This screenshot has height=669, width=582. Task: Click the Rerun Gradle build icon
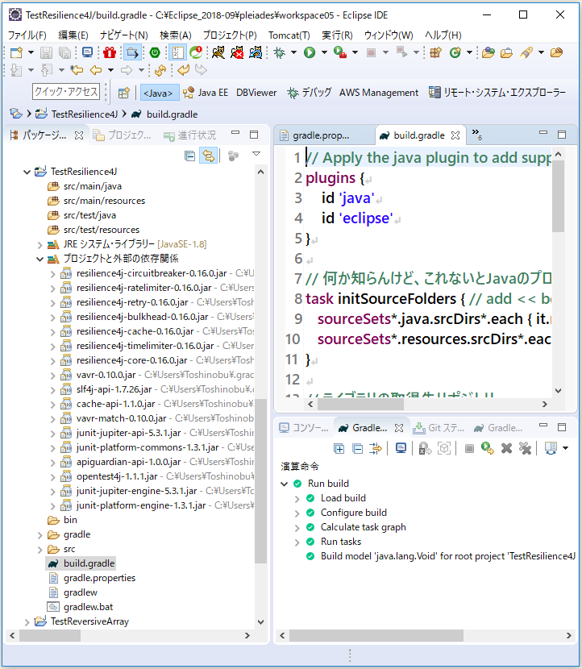point(487,448)
